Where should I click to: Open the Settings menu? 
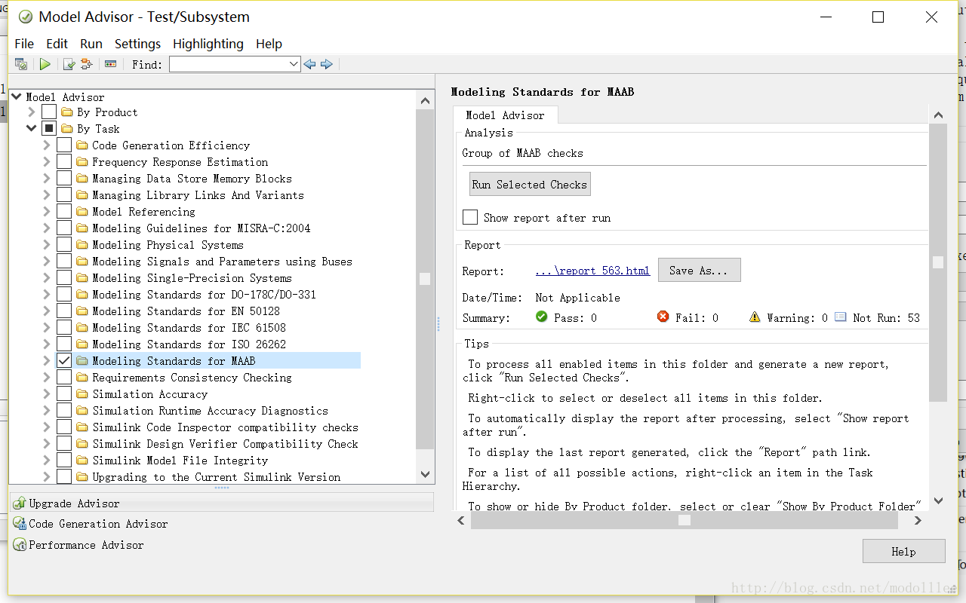(x=137, y=44)
